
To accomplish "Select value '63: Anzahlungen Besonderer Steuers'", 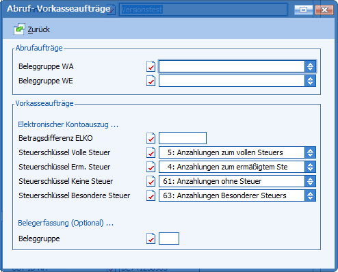I will tap(224, 195).
